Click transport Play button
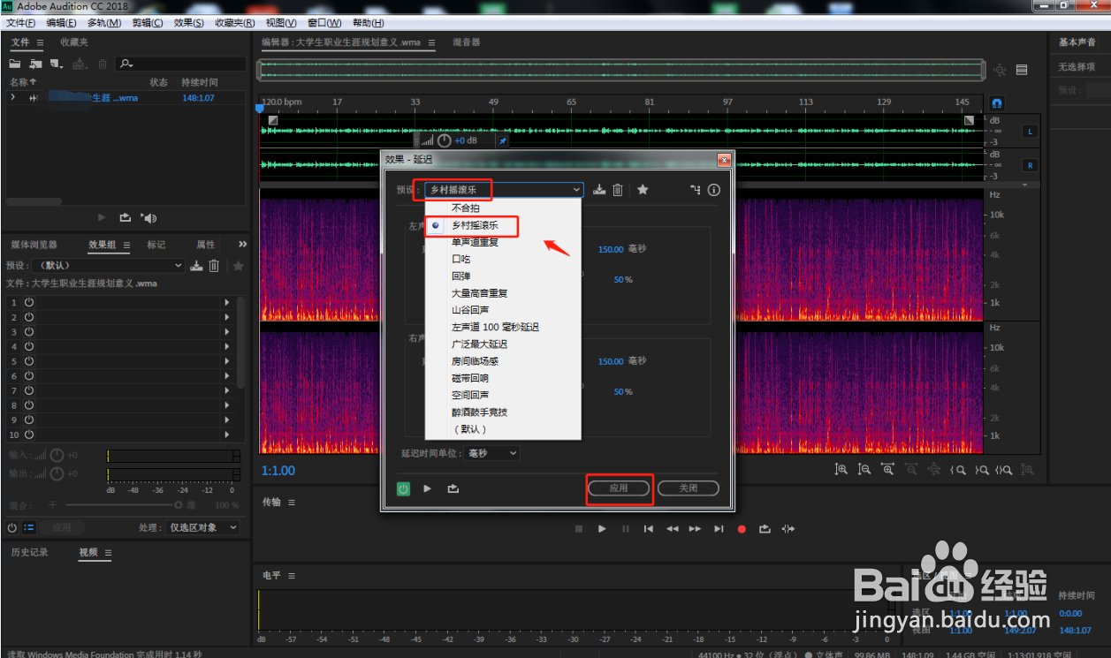1111x658 pixels. (602, 529)
